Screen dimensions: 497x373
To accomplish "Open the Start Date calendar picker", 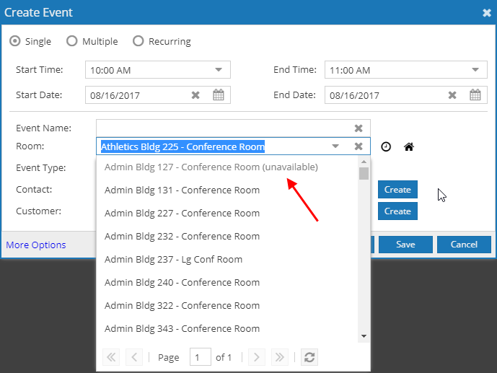I will [x=219, y=95].
